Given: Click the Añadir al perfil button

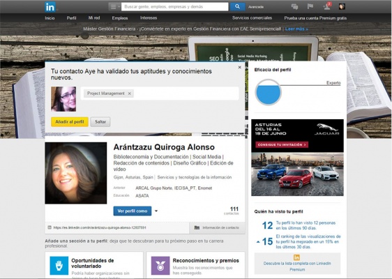Looking at the screenshot, I should click(70, 122).
